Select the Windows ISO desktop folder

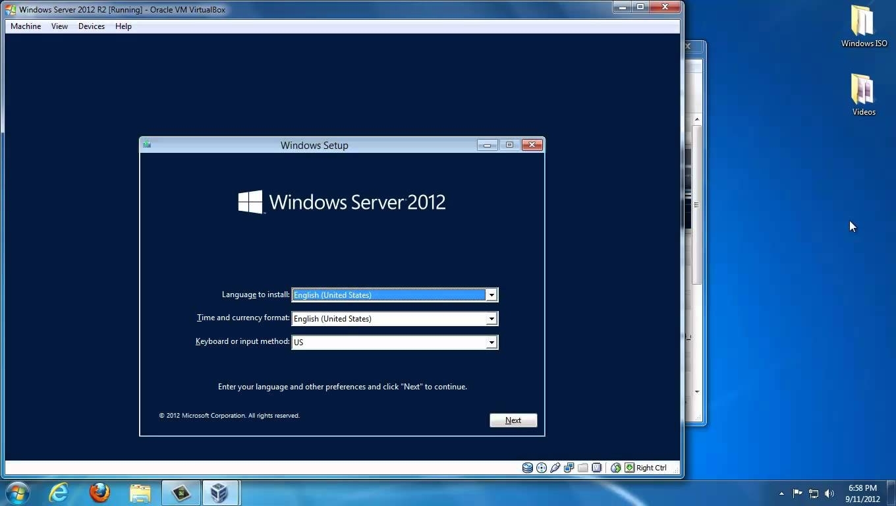pyautogui.click(x=863, y=26)
